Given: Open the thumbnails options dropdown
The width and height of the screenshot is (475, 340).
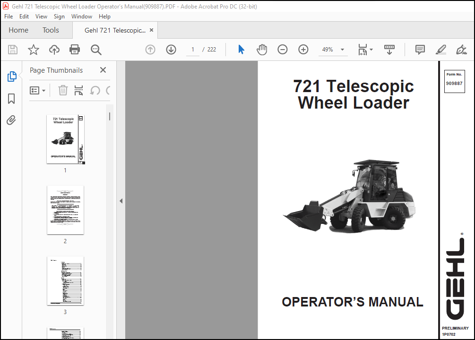Looking at the screenshot, I should pyautogui.click(x=37, y=90).
